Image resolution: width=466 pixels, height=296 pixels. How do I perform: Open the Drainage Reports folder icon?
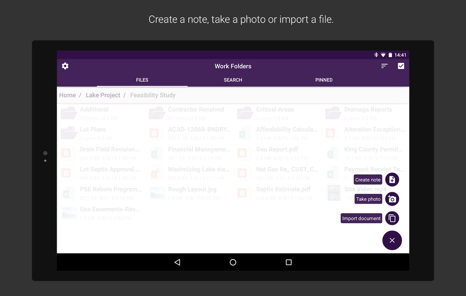[333, 113]
